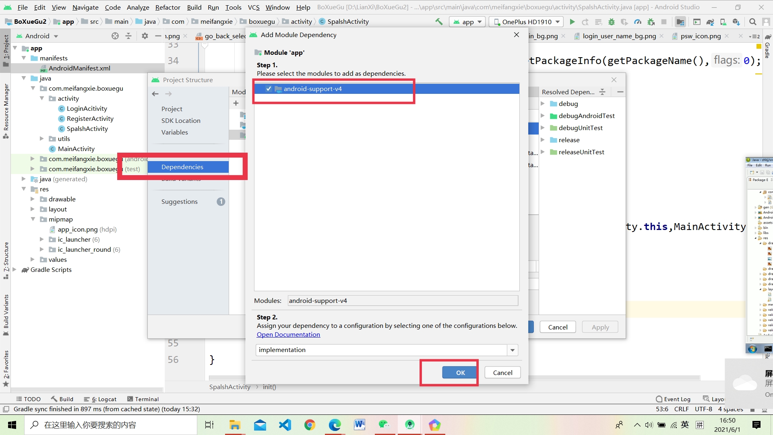Image resolution: width=773 pixels, height=435 pixels.
Task: Open the SDK Manager icon
Action: pyautogui.click(x=736, y=22)
